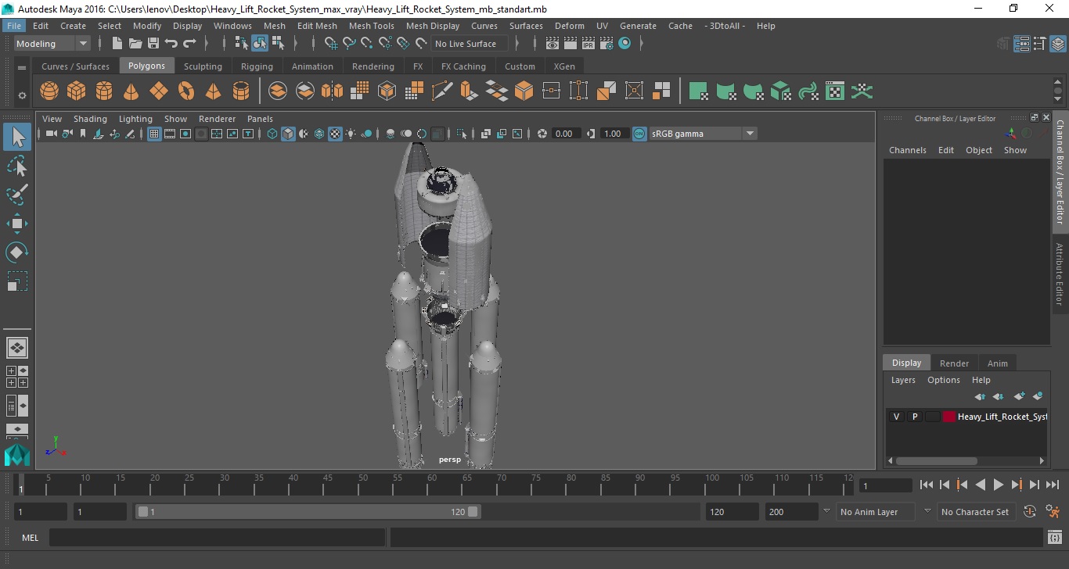
Task: Open the Mesh Tools menu
Action: 371,26
